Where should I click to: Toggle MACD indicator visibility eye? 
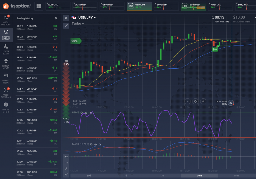[95, 144]
